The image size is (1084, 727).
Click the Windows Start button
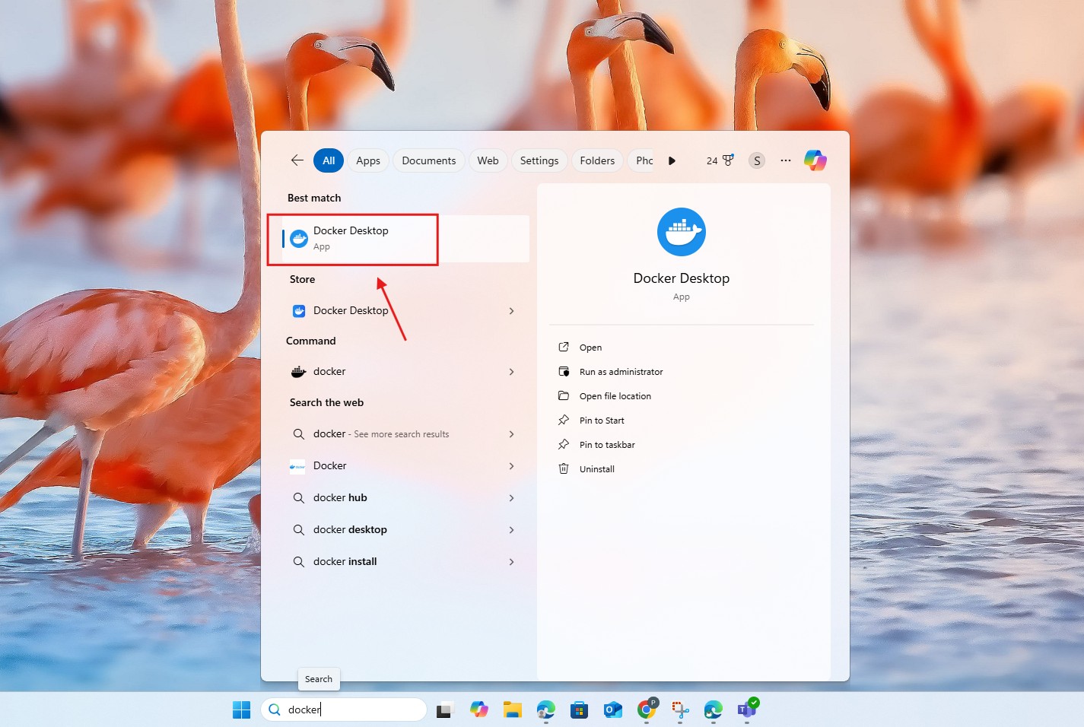pyautogui.click(x=241, y=710)
